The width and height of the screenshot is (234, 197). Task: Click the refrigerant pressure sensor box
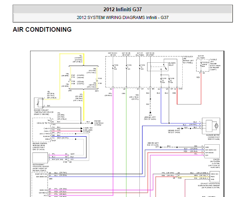pyautogui.click(x=40, y=158)
